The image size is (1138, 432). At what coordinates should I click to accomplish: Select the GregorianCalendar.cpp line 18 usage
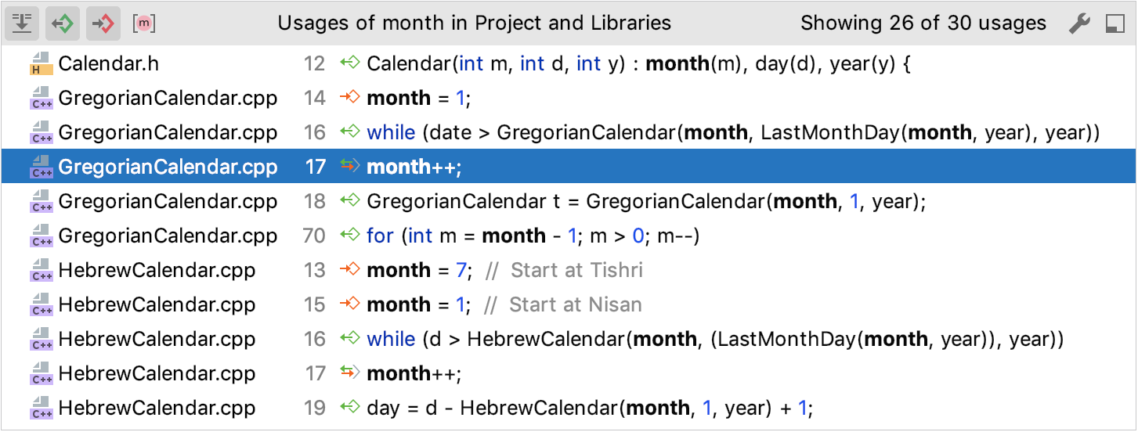coord(646,202)
